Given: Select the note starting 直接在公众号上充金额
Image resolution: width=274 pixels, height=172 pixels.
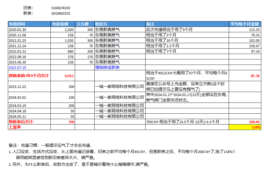Looking at the screenshot, I should (187, 87).
